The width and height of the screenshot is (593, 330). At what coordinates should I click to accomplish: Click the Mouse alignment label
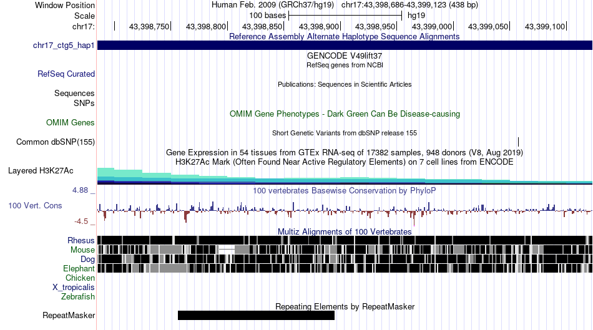click(82, 250)
